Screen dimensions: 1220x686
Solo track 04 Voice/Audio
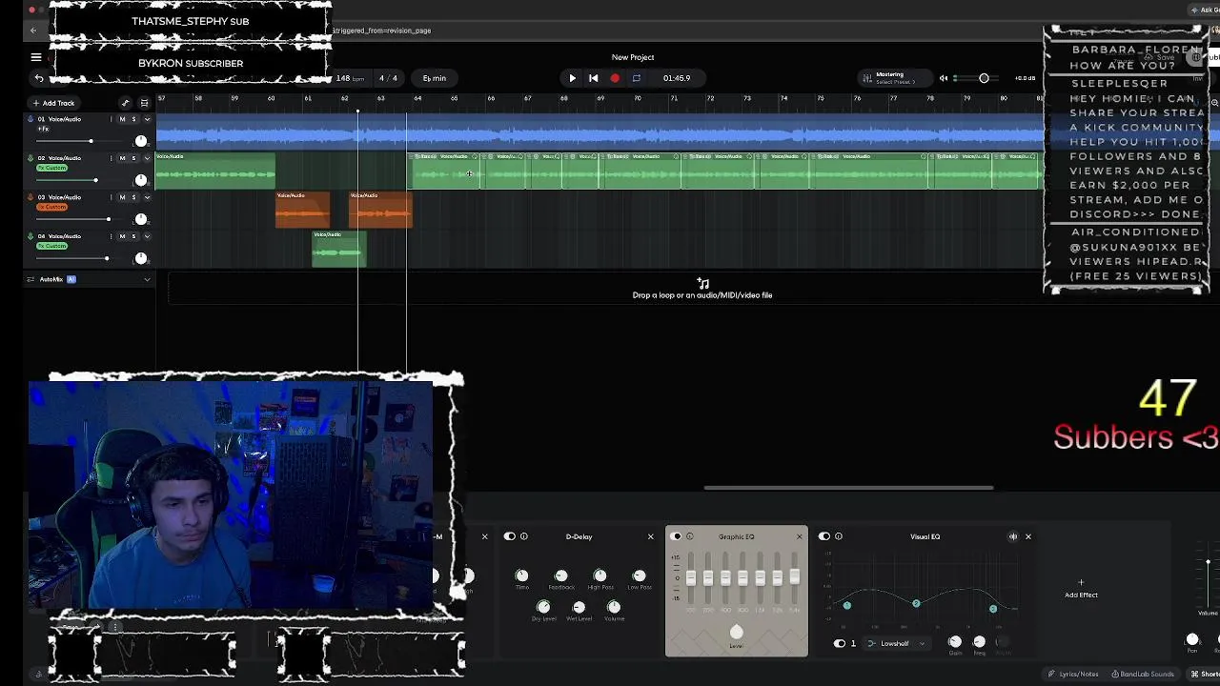tap(133, 236)
